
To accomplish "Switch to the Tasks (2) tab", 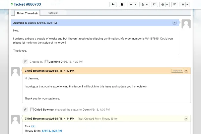I will (x=53, y=13).
